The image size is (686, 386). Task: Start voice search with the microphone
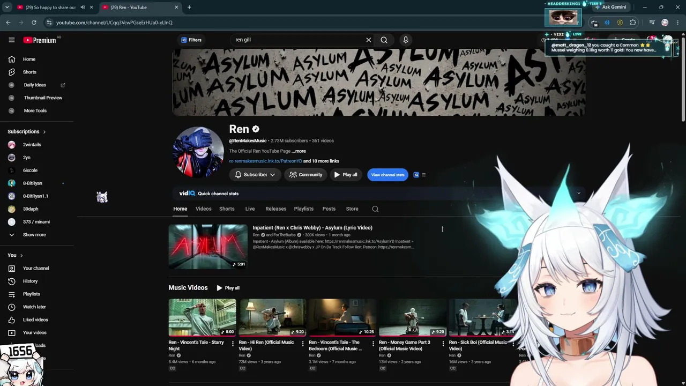[x=406, y=40]
